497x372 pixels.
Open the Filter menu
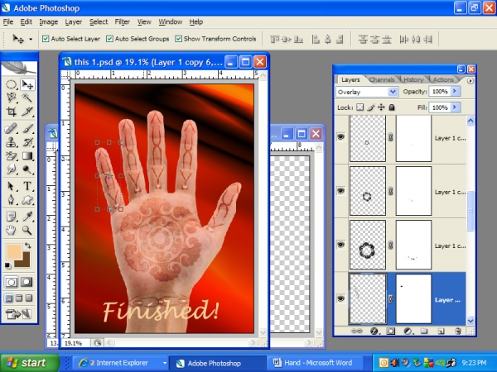pos(123,21)
